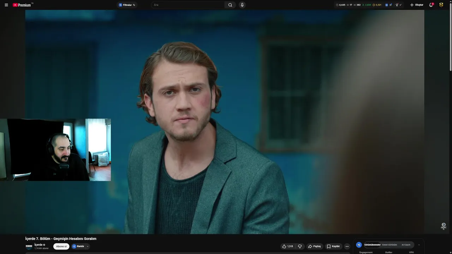452x254 pixels.
Task: Switch to the AI Coach tab
Action: (406, 245)
